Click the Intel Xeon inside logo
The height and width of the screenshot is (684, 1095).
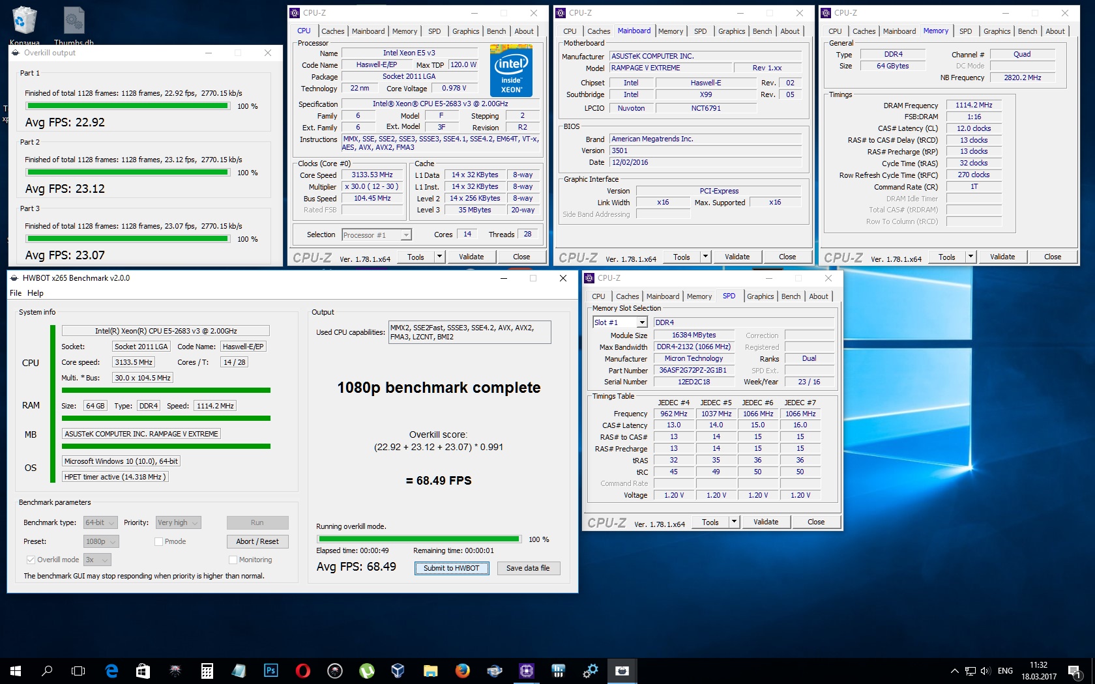pyautogui.click(x=511, y=70)
